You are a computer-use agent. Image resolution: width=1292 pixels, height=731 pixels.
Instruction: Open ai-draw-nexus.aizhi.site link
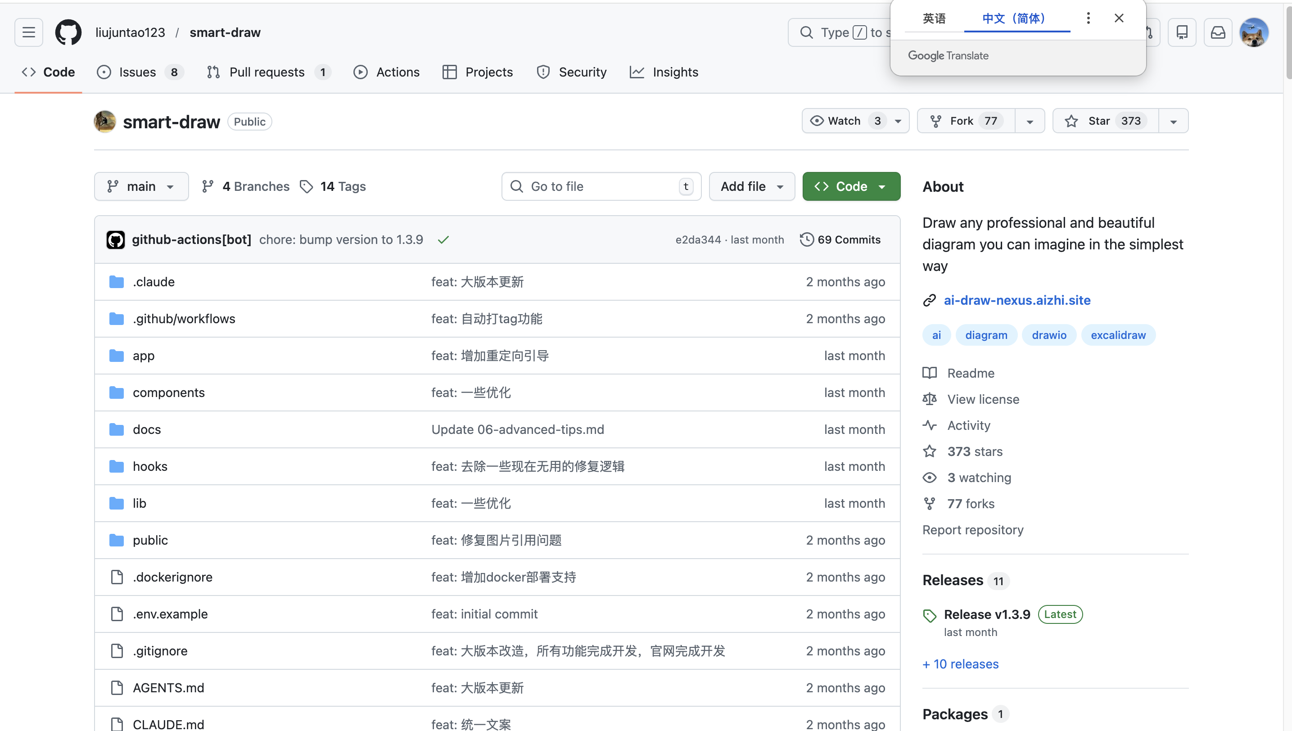point(1017,300)
